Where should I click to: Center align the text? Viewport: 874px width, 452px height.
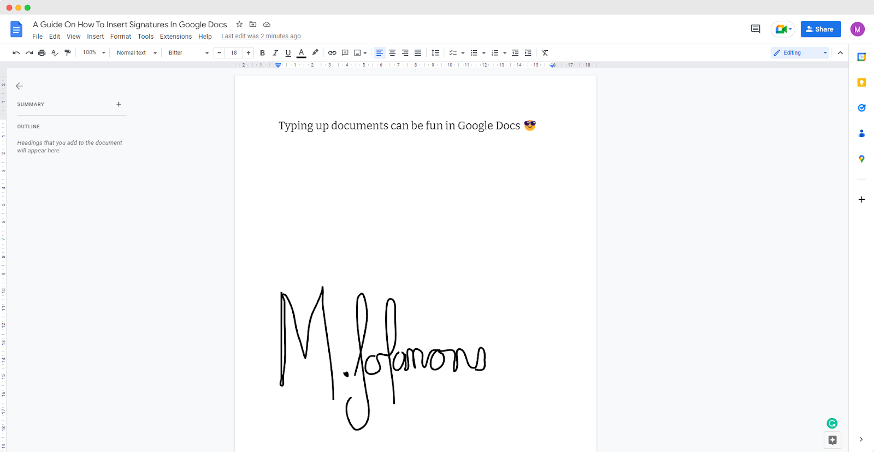point(392,53)
